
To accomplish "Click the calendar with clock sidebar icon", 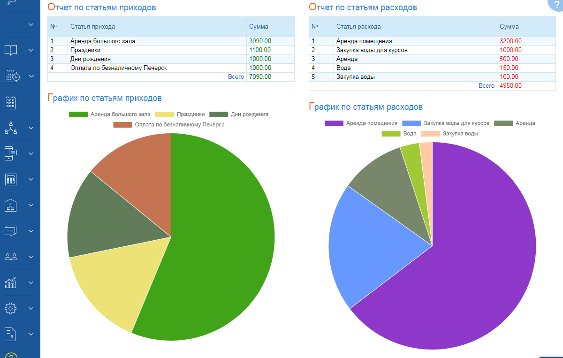I will pos(11,76).
